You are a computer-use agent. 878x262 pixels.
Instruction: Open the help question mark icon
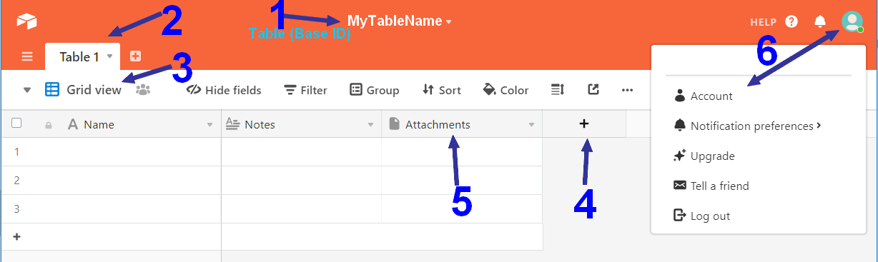(791, 21)
